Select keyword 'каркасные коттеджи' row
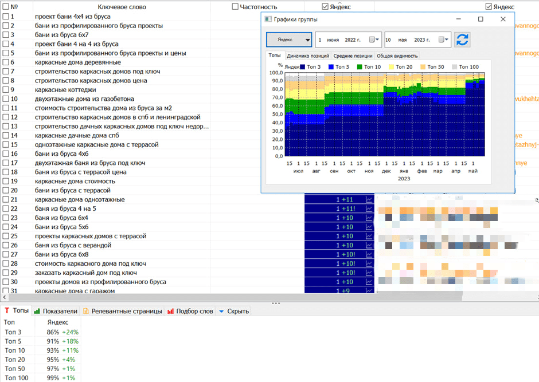 (65, 90)
